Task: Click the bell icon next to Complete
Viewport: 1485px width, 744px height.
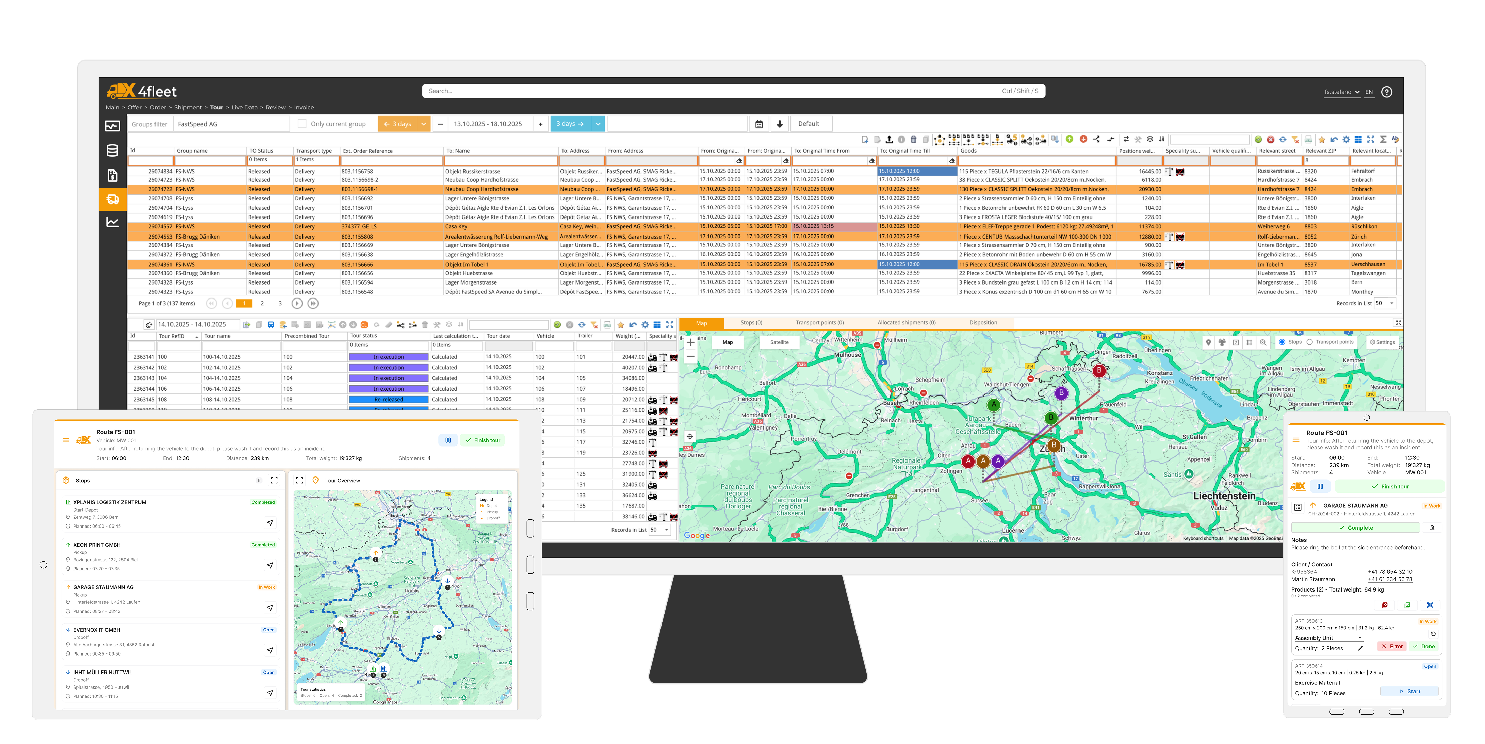Action: tap(1432, 528)
